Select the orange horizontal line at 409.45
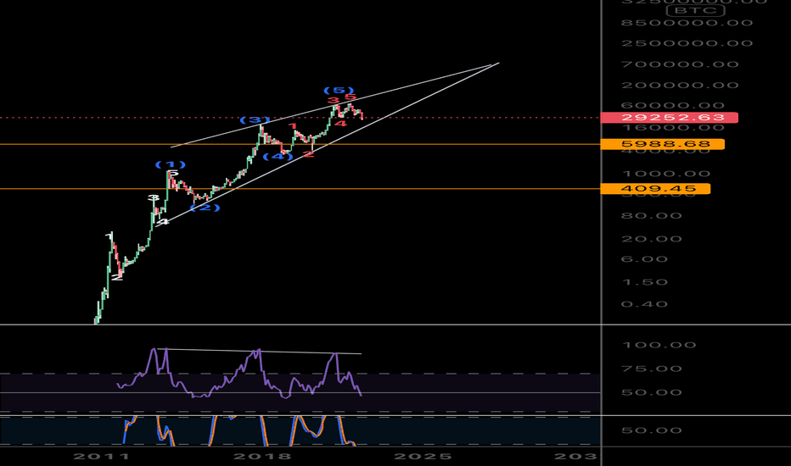Viewport: 791px width, 466px height. coord(300,189)
